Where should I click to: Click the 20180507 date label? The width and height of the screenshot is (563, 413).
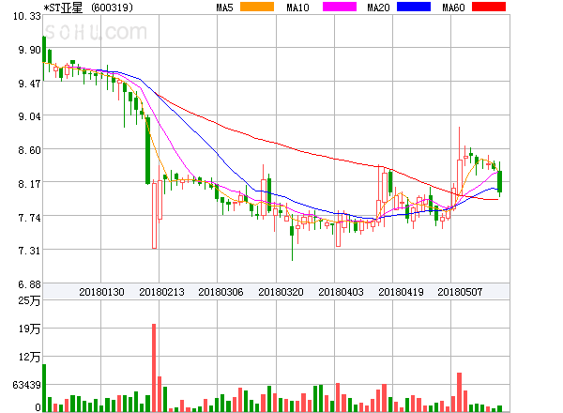coord(460,292)
